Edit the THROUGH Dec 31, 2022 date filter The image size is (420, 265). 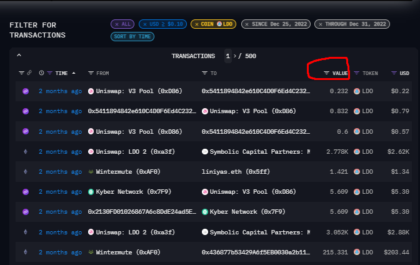coord(352,24)
